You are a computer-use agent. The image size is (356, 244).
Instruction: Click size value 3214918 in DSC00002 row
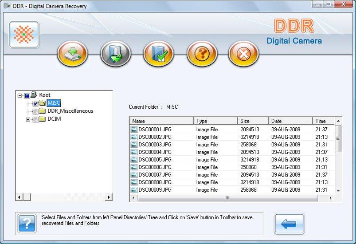[250, 137]
